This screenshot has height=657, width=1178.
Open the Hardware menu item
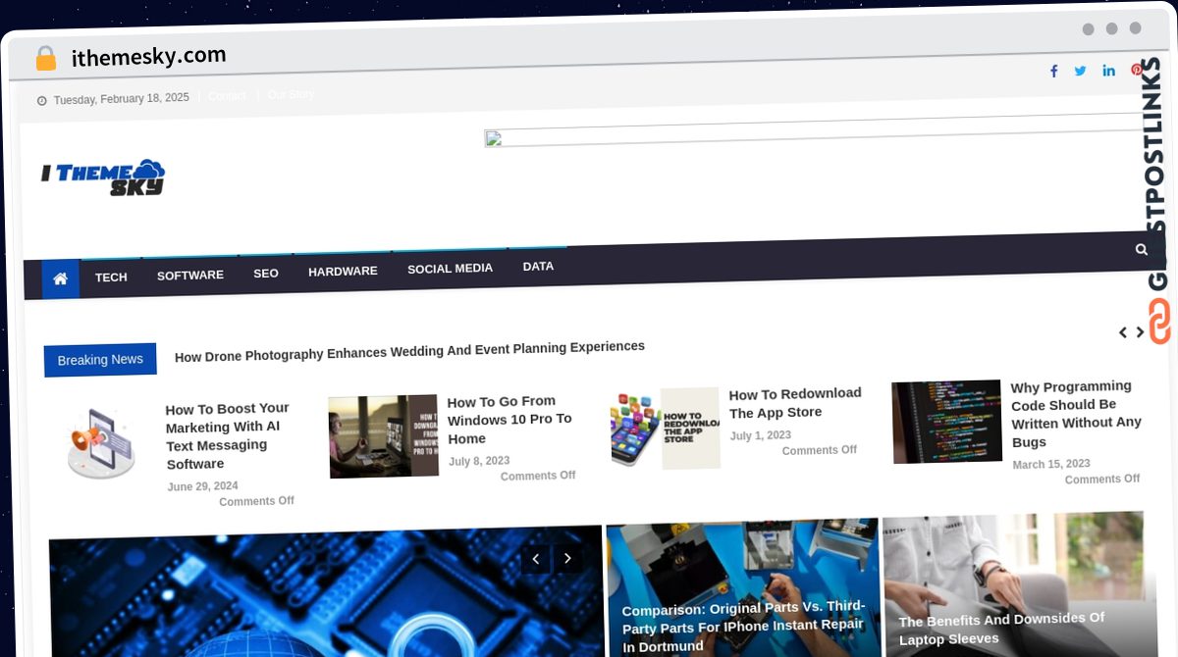(343, 272)
